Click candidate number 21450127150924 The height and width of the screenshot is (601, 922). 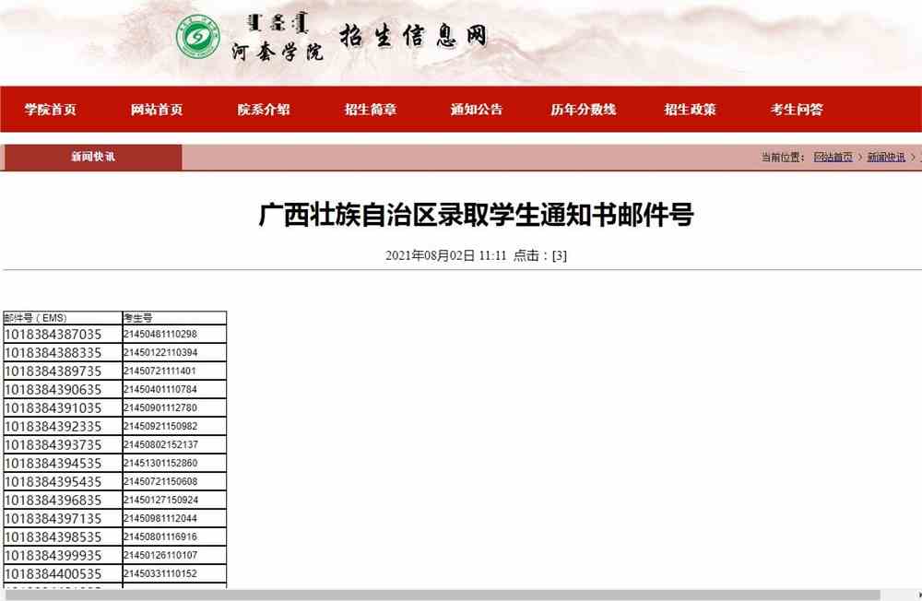pos(160,500)
